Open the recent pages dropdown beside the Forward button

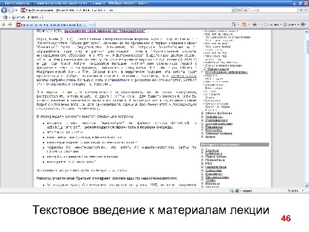click(x=16, y=10)
